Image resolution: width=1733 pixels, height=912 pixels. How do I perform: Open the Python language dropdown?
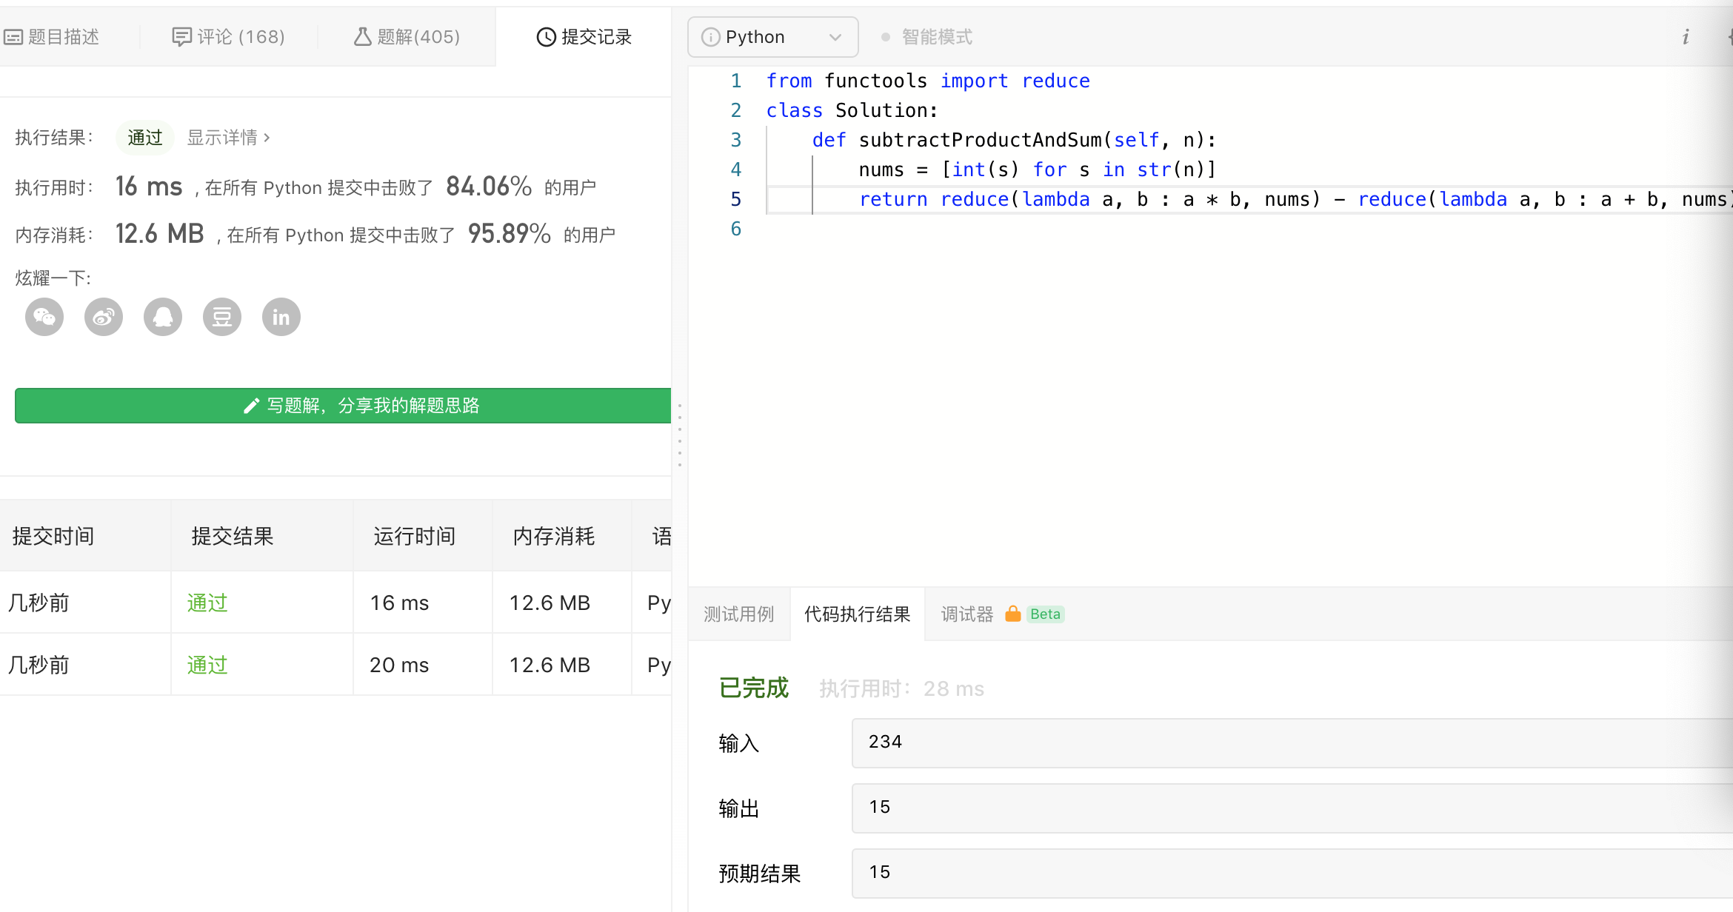[772, 37]
